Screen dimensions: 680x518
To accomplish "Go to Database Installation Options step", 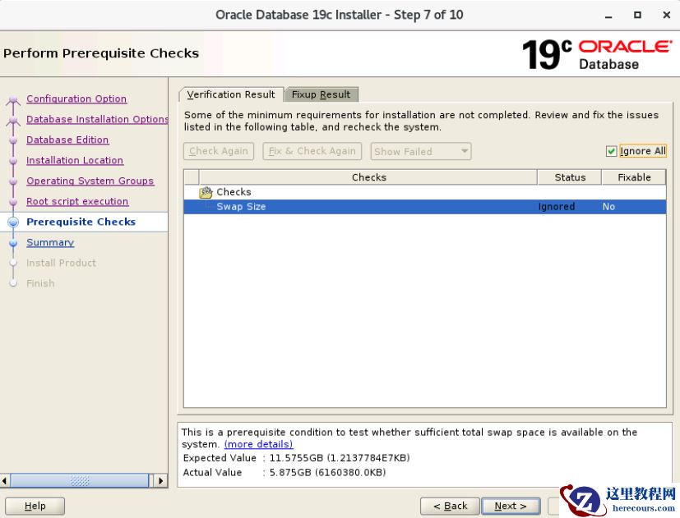I will pyautogui.click(x=97, y=119).
